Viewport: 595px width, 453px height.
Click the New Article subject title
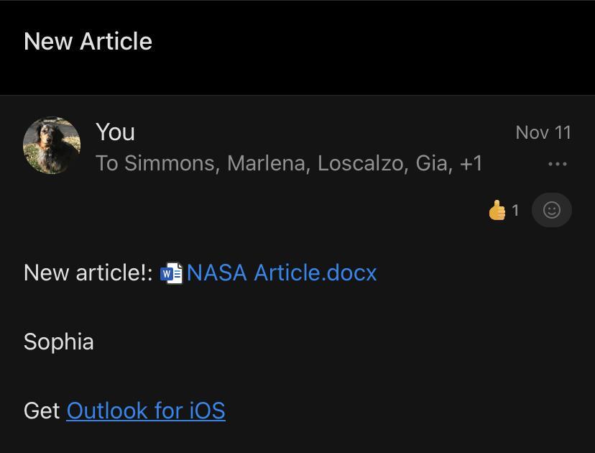tap(88, 42)
